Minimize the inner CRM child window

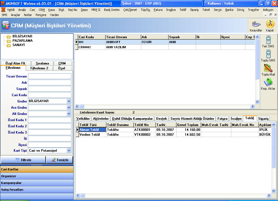(266, 15)
